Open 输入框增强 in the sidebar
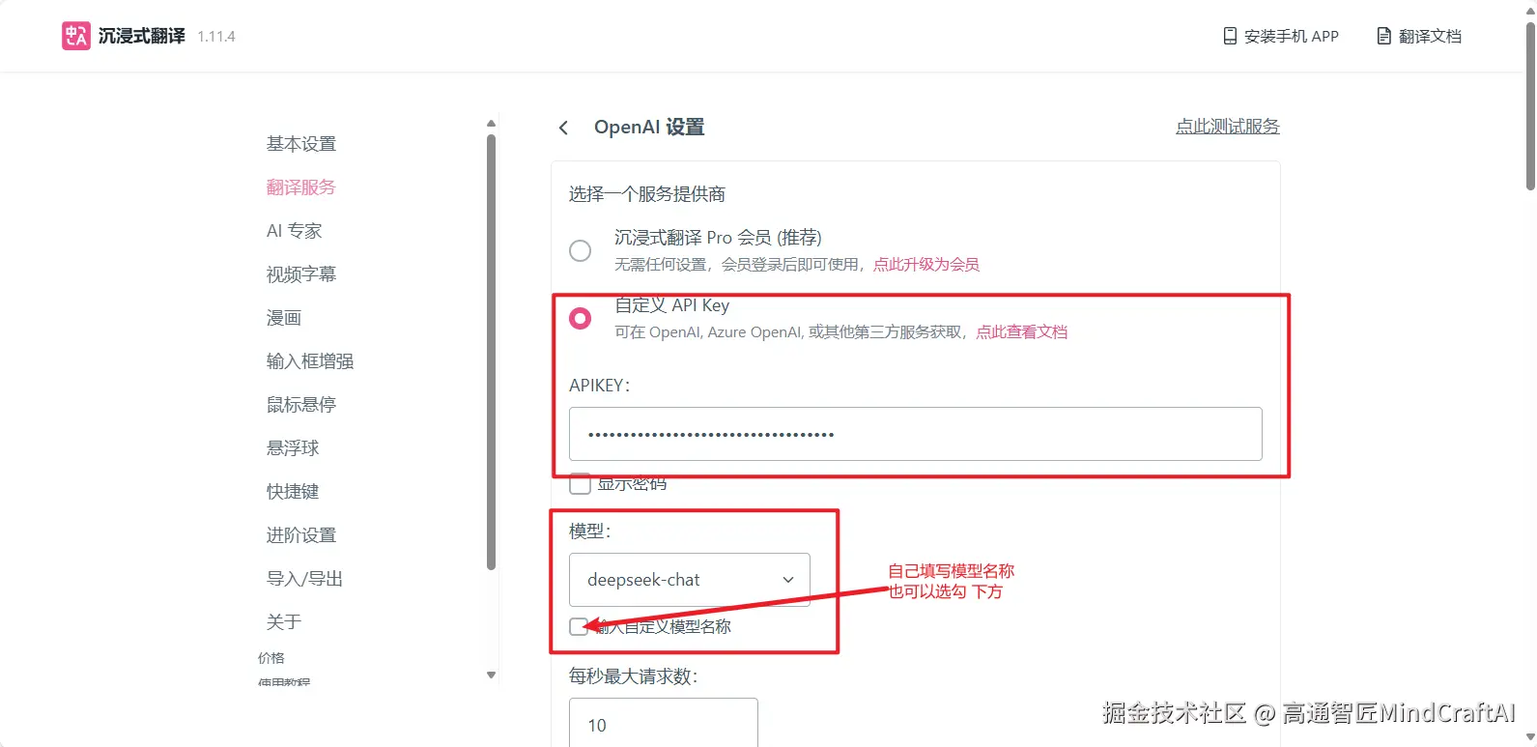The image size is (1537, 747). point(310,361)
